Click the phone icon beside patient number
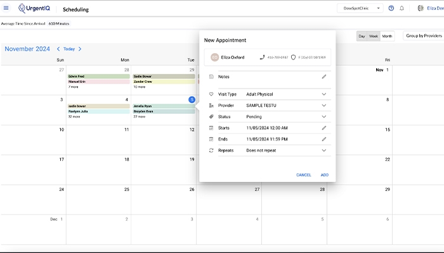This screenshot has height=253, width=444. point(262,58)
